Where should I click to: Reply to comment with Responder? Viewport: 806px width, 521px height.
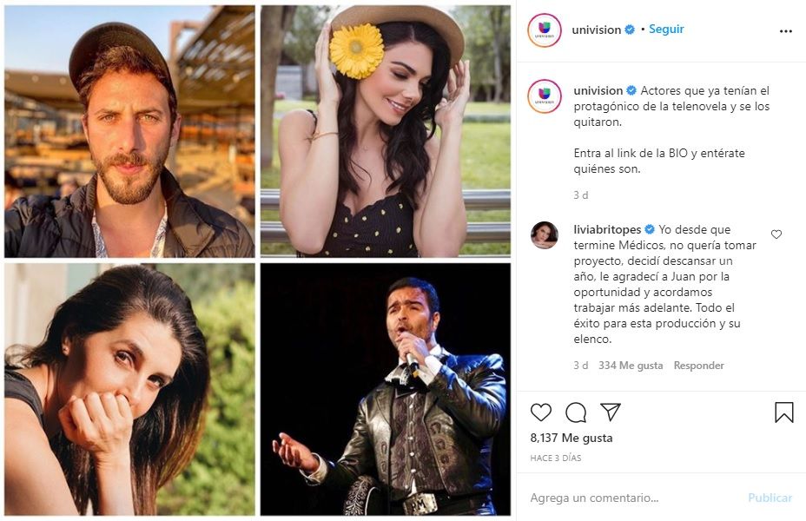[x=698, y=366]
